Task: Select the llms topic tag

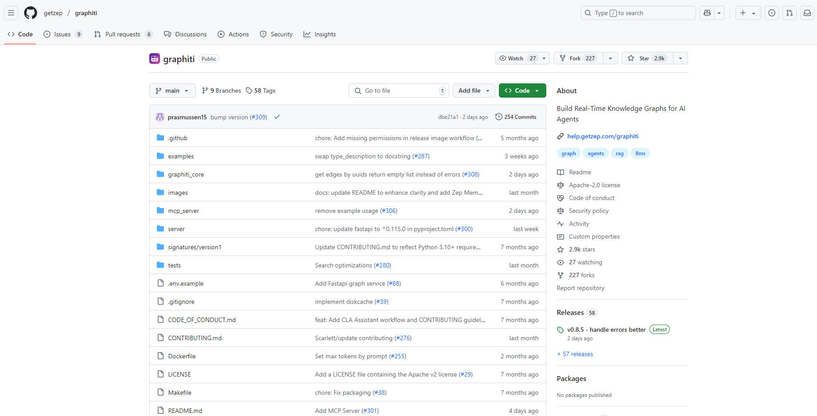Action: point(640,153)
